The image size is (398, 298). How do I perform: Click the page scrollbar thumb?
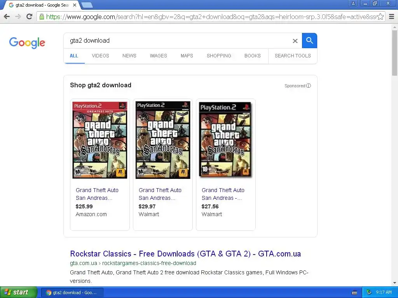pos(395,53)
